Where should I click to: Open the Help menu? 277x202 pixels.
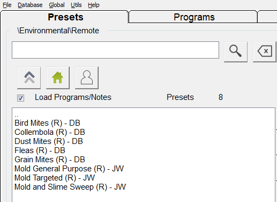(94, 5)
